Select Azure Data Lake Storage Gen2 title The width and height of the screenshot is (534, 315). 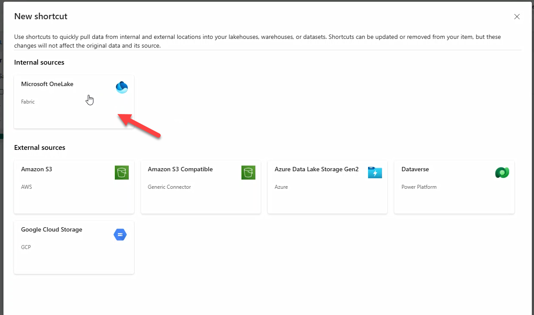point(316,169)
